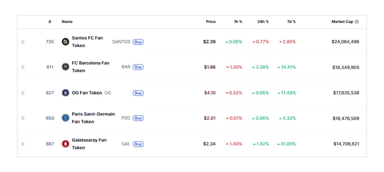Favorite the OG Fan Token row

pyautogui.click(x=23, y=93)
